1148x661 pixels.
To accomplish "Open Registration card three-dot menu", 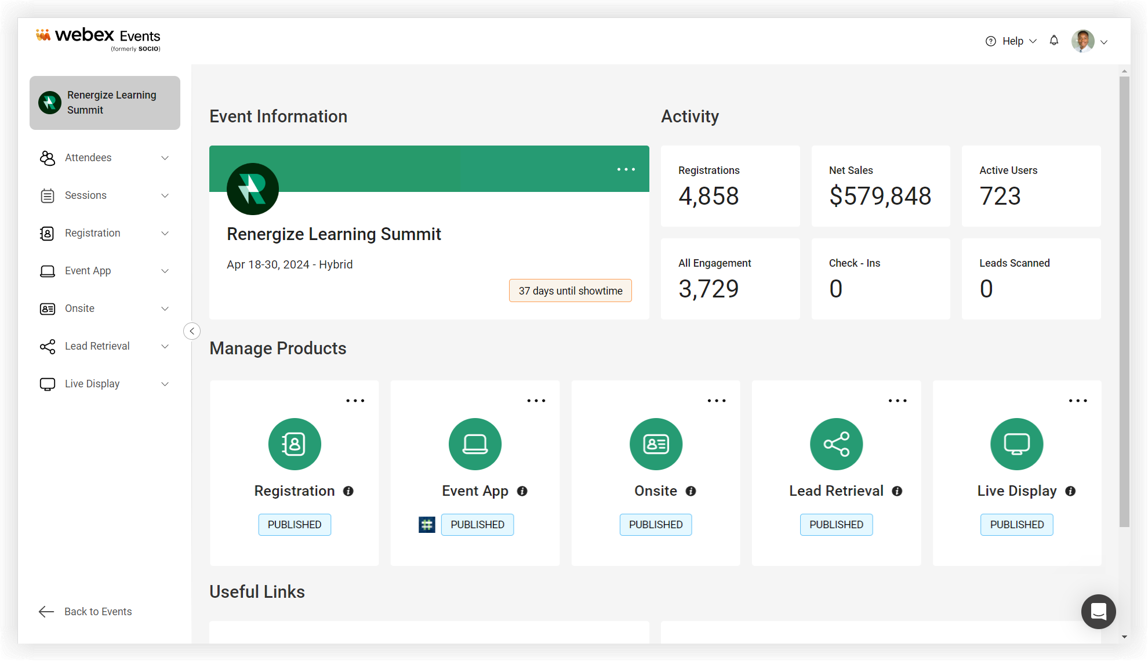I will pyautogui.click(x=355, y=401).
